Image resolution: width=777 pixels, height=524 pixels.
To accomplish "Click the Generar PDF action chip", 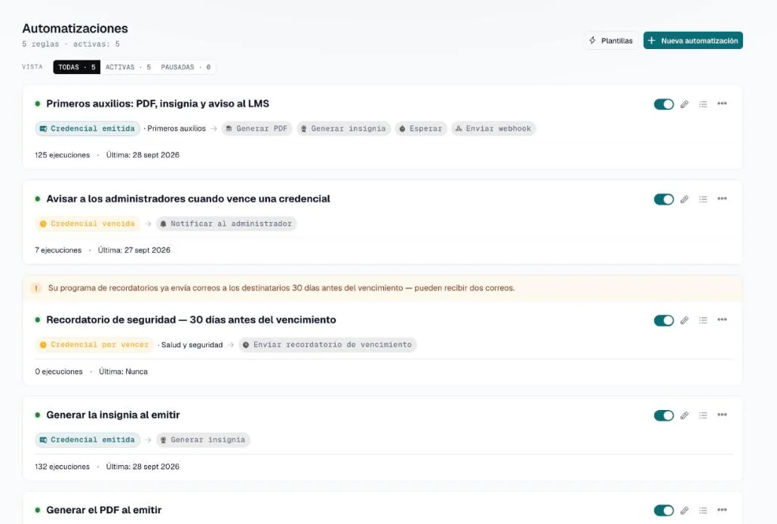I will click(x=256, y=128).
